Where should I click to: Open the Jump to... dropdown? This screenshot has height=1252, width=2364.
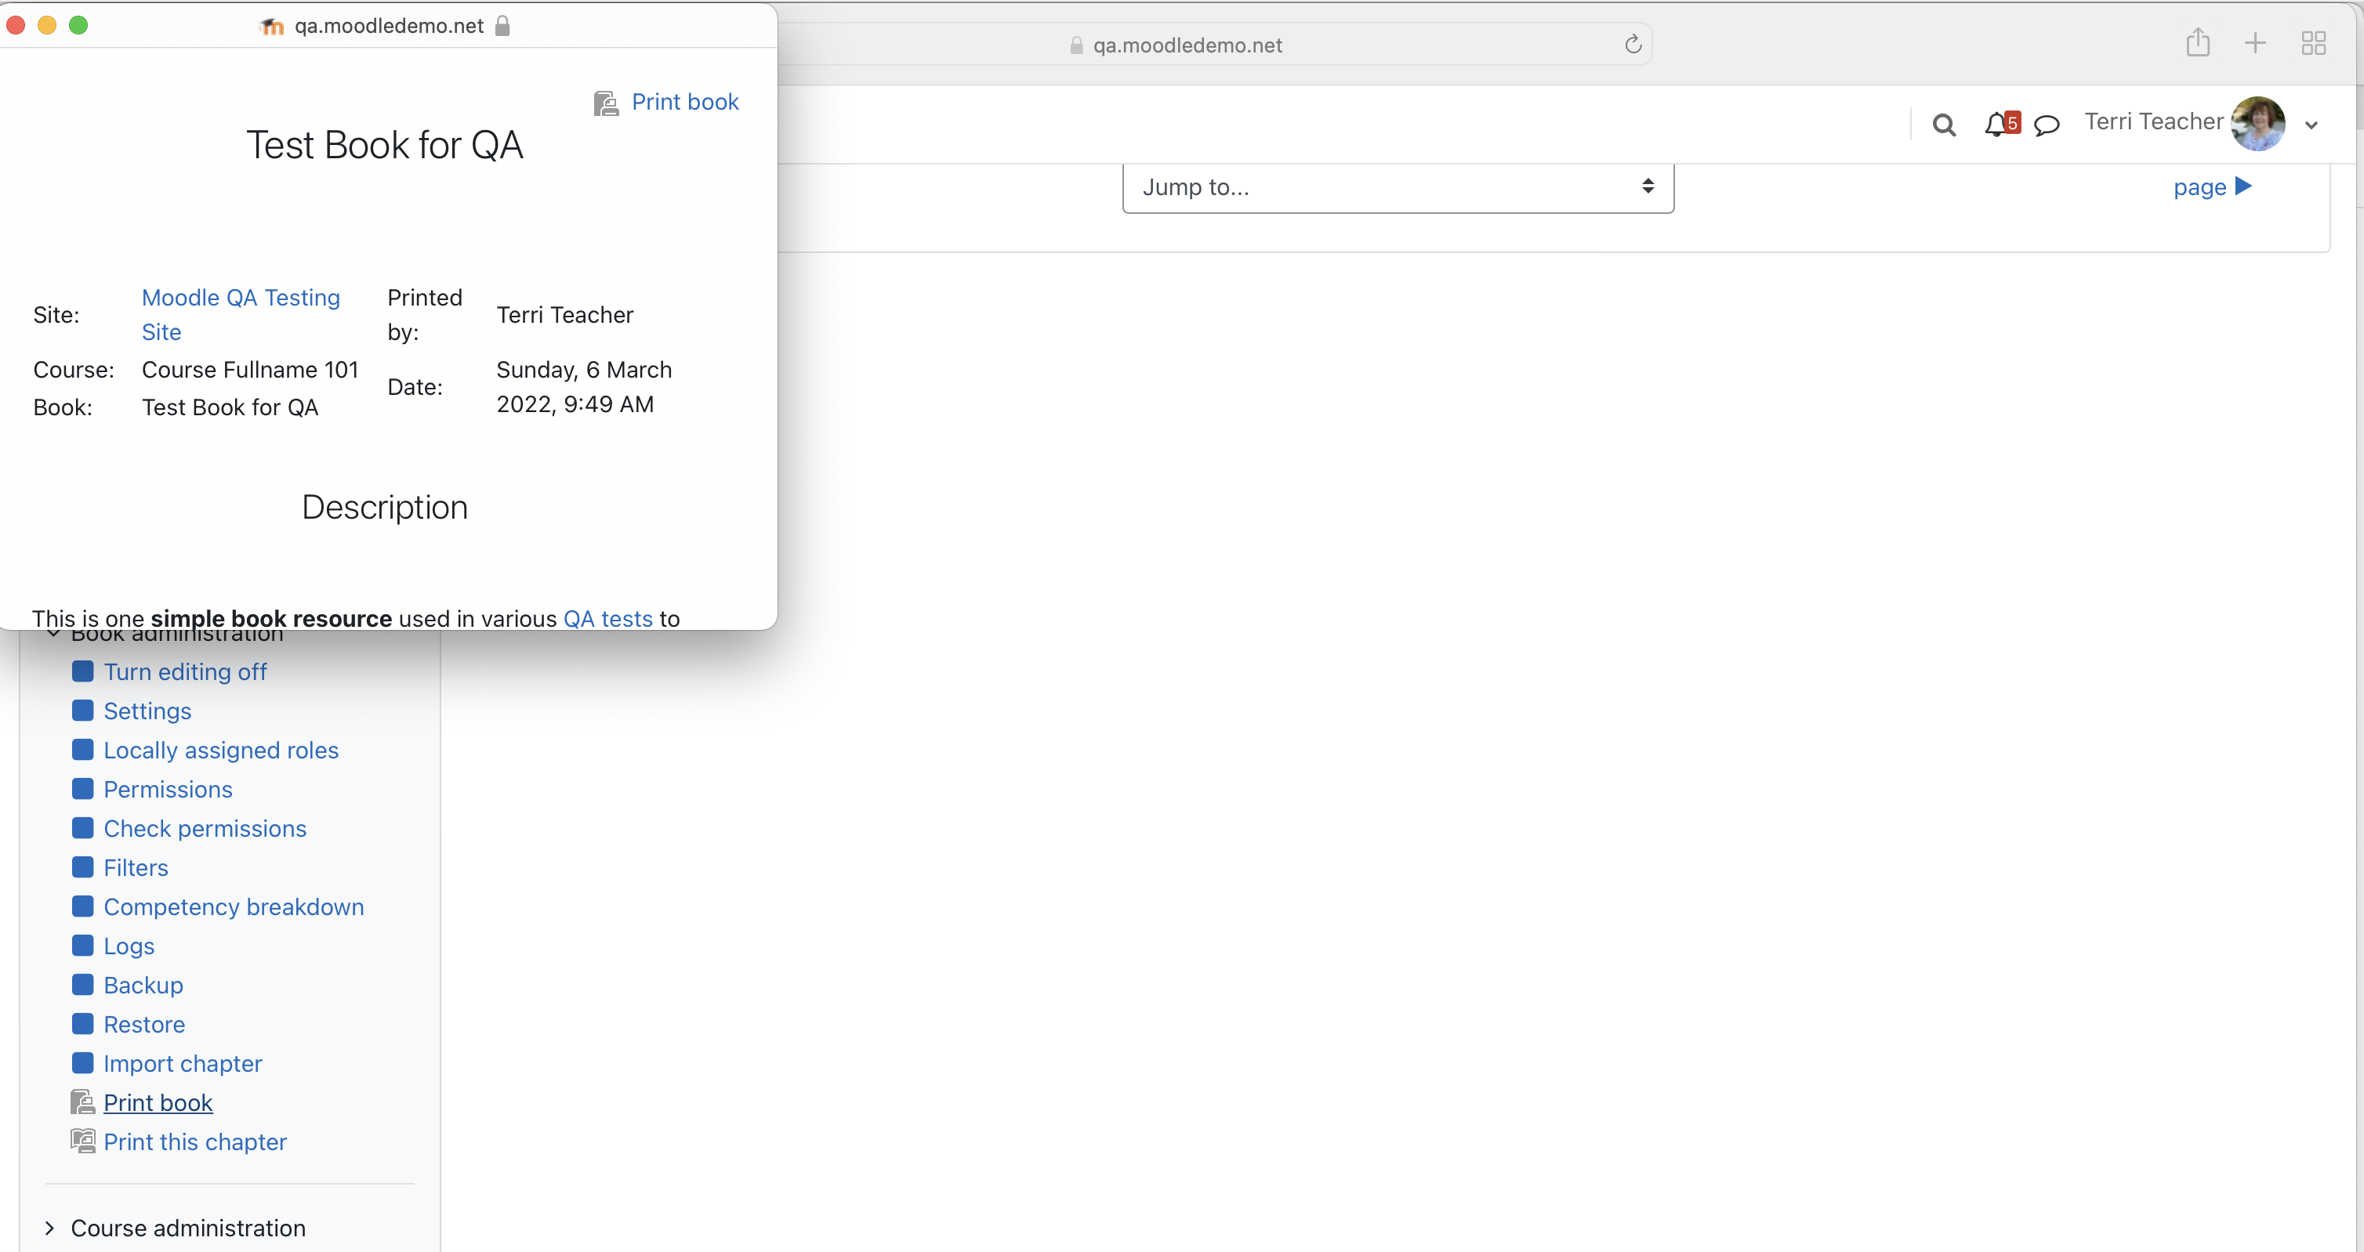[x=1398, y=187]
